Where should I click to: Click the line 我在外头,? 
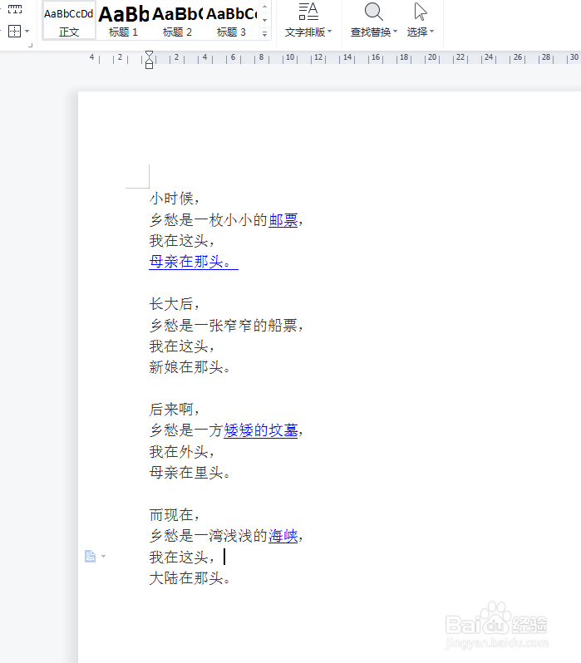181,452
